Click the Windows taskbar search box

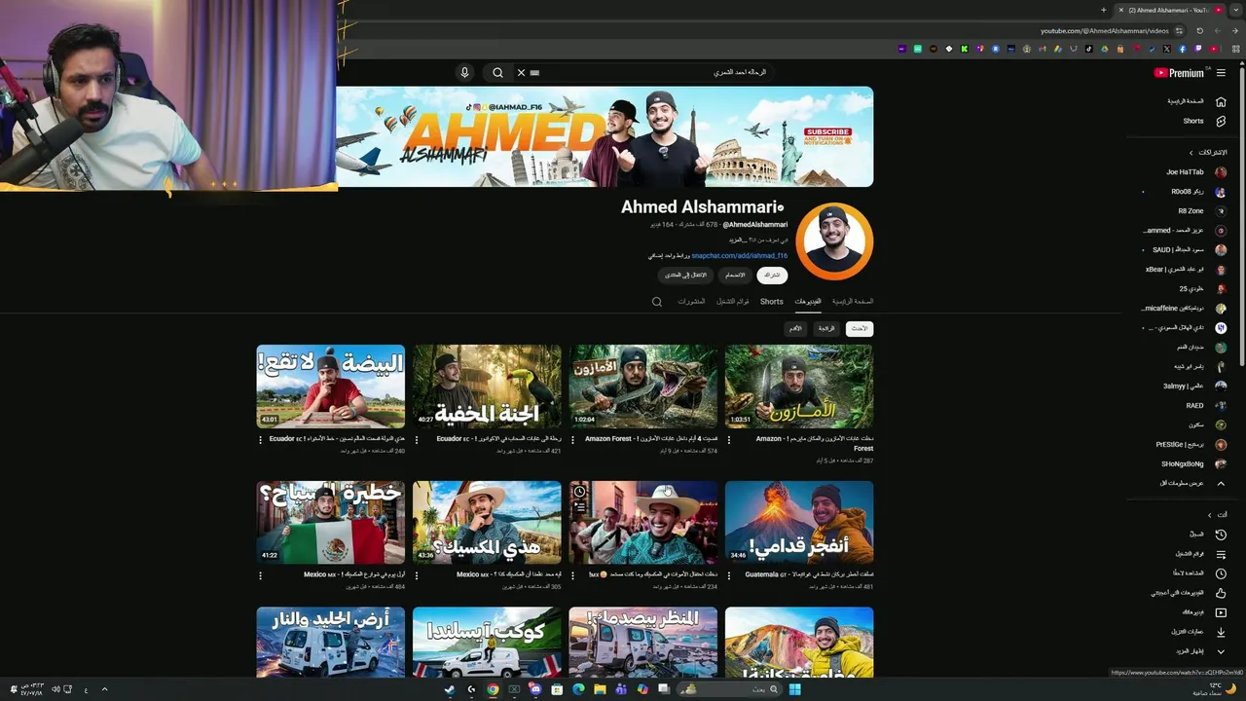(x=730, y=689)
